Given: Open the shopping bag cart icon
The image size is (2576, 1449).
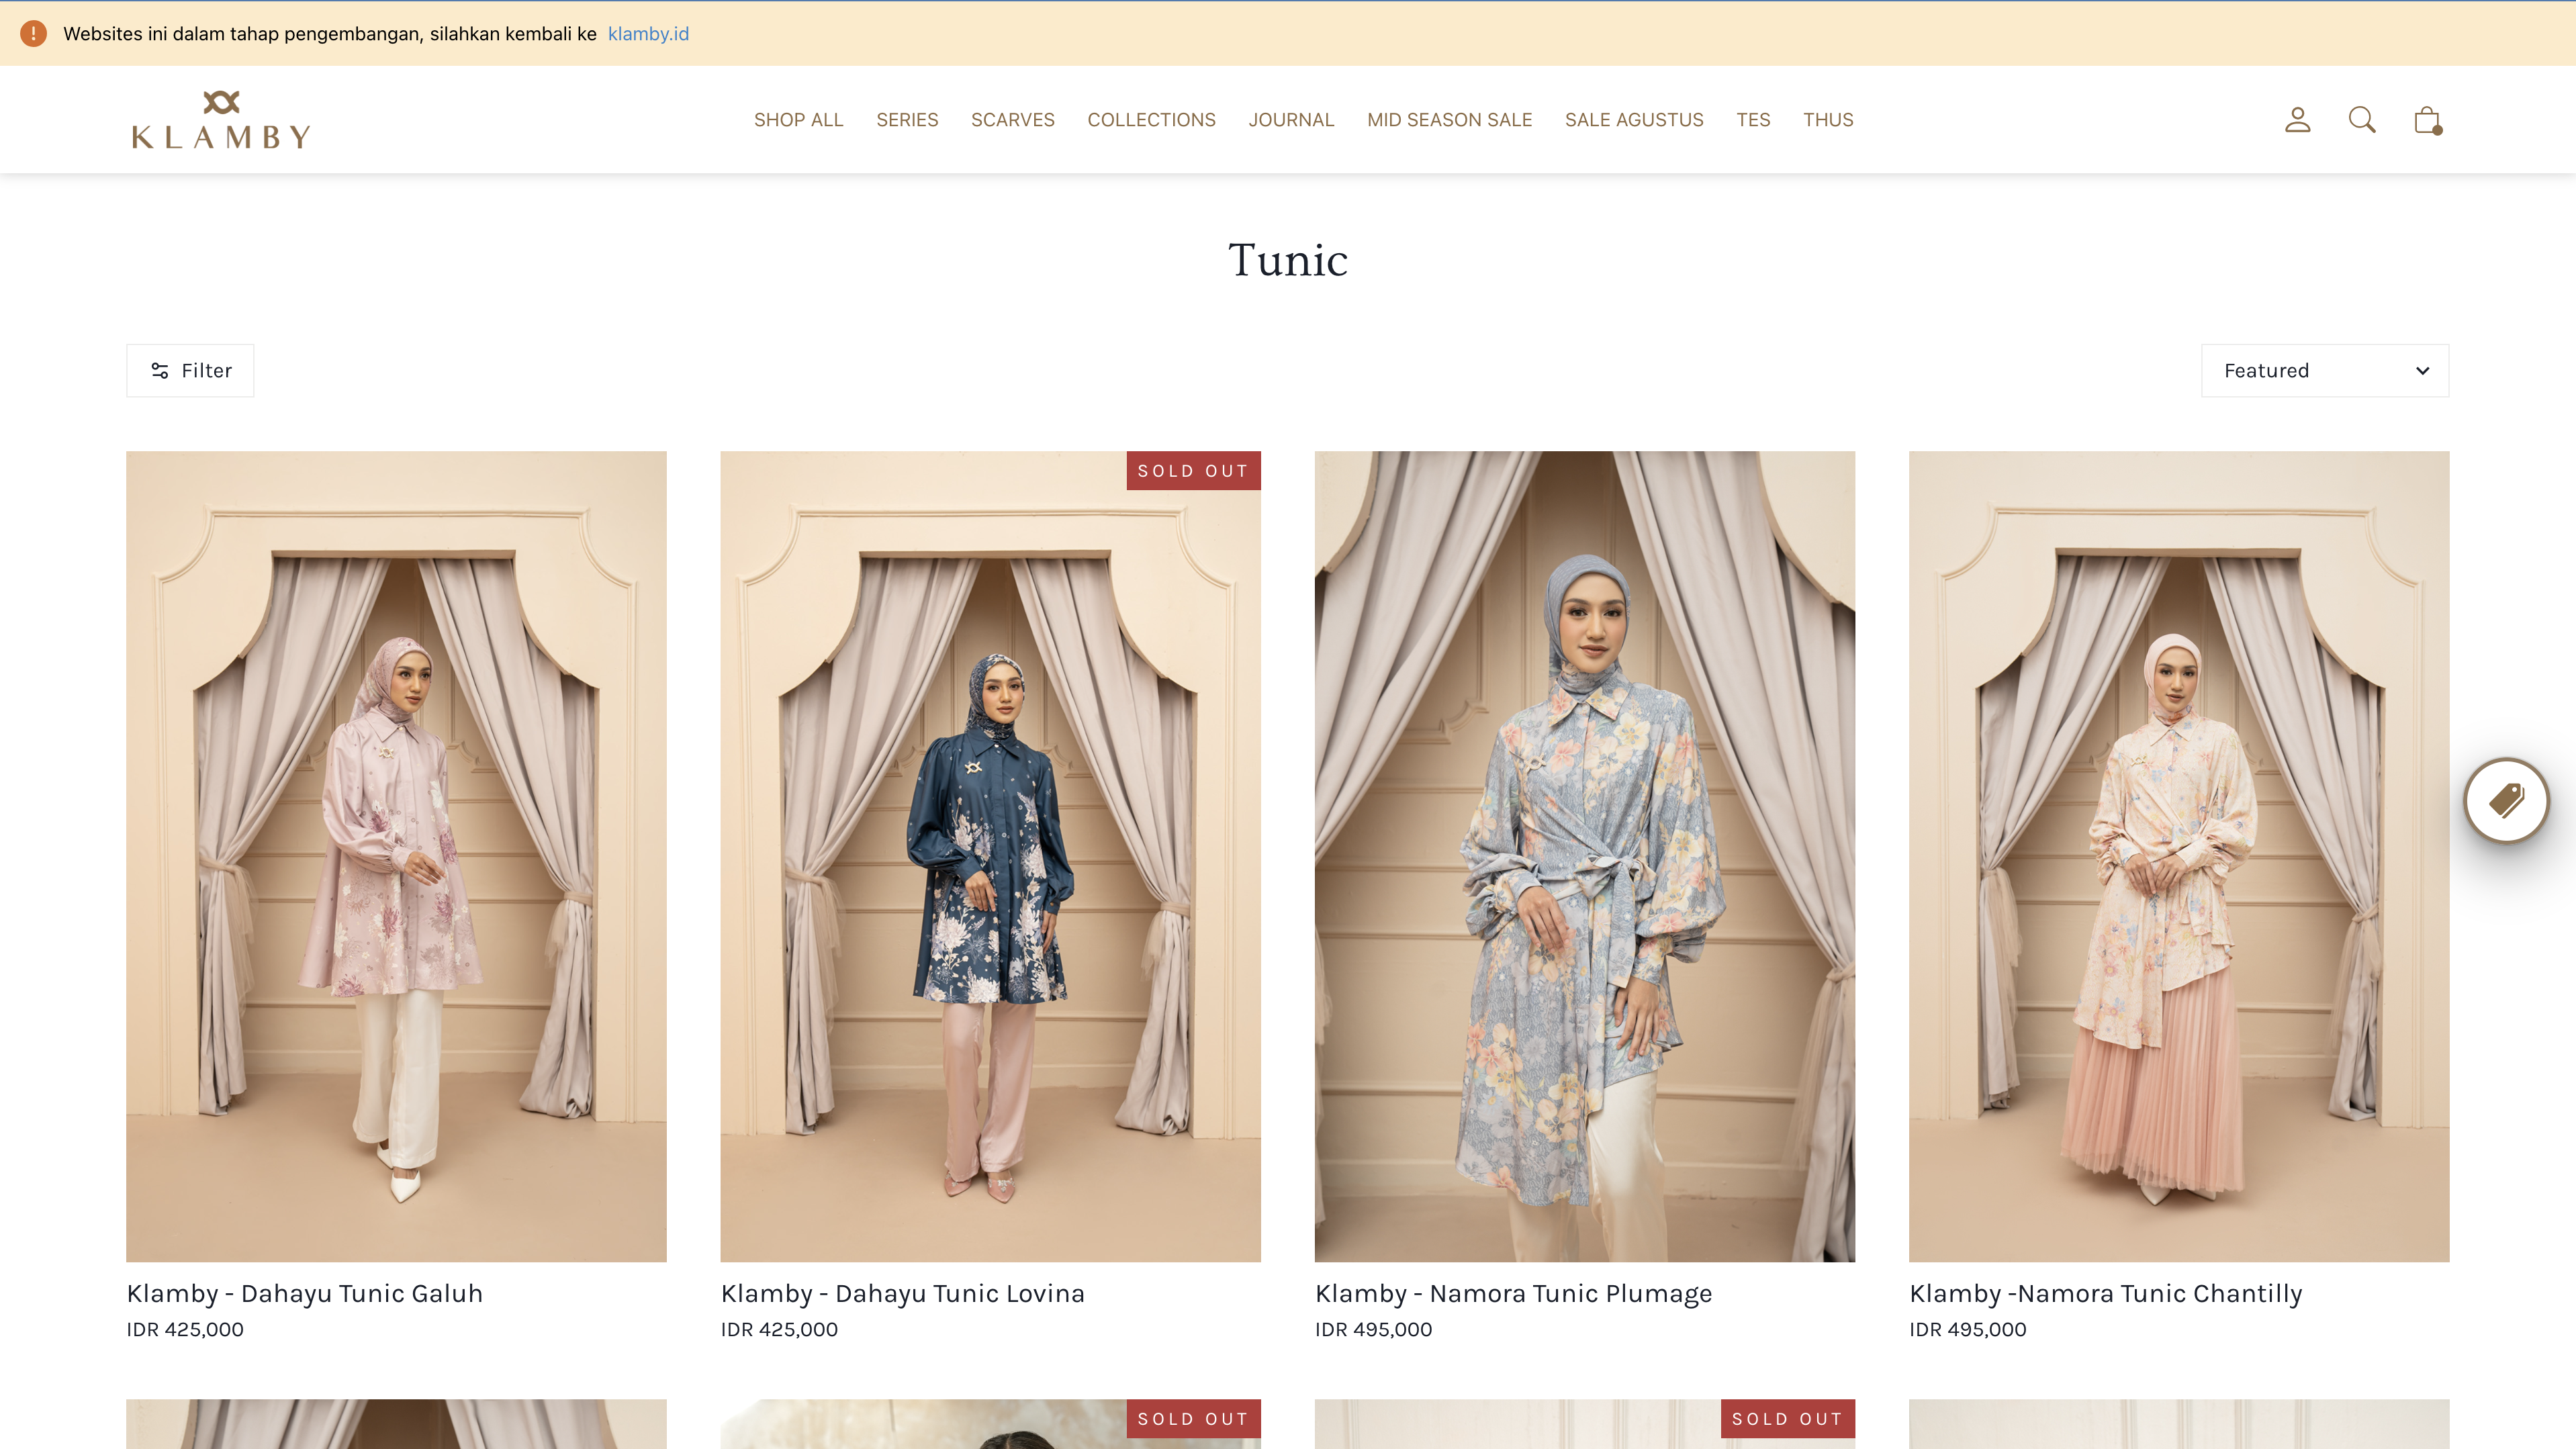Looking at the screenshot, I should click(x=2427, y=120).
